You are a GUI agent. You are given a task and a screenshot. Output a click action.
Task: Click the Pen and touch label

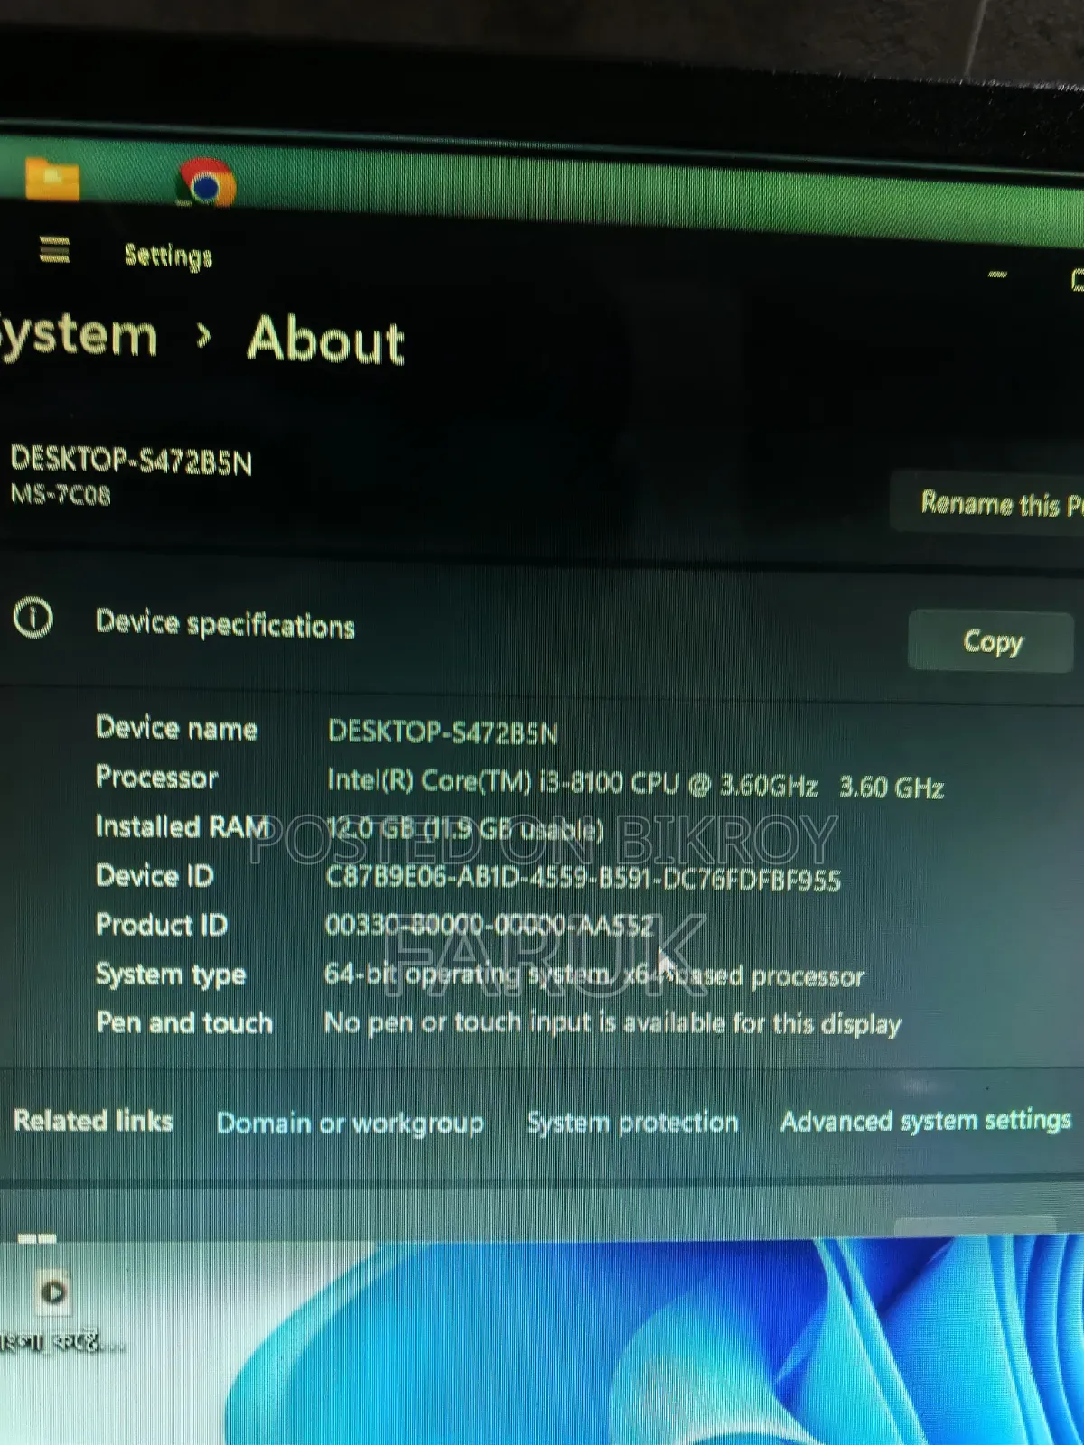coord(184,1022)
